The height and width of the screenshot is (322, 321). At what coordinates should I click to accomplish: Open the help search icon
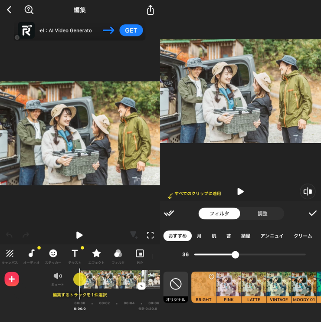29,10
